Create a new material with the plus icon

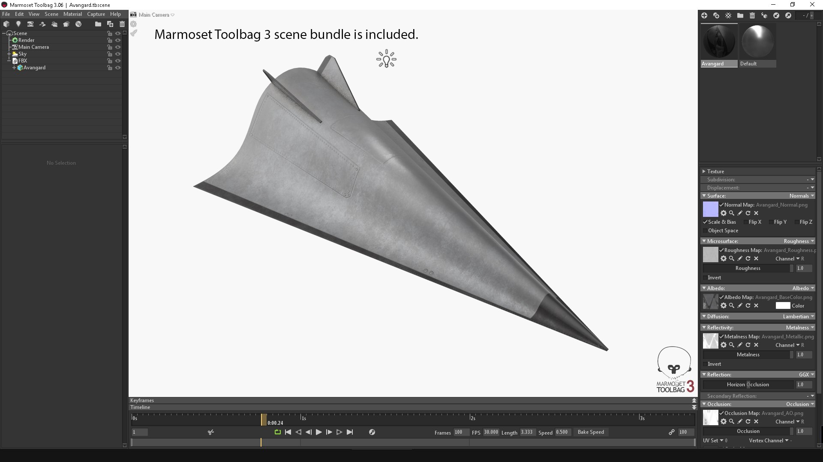click(704, 15)
